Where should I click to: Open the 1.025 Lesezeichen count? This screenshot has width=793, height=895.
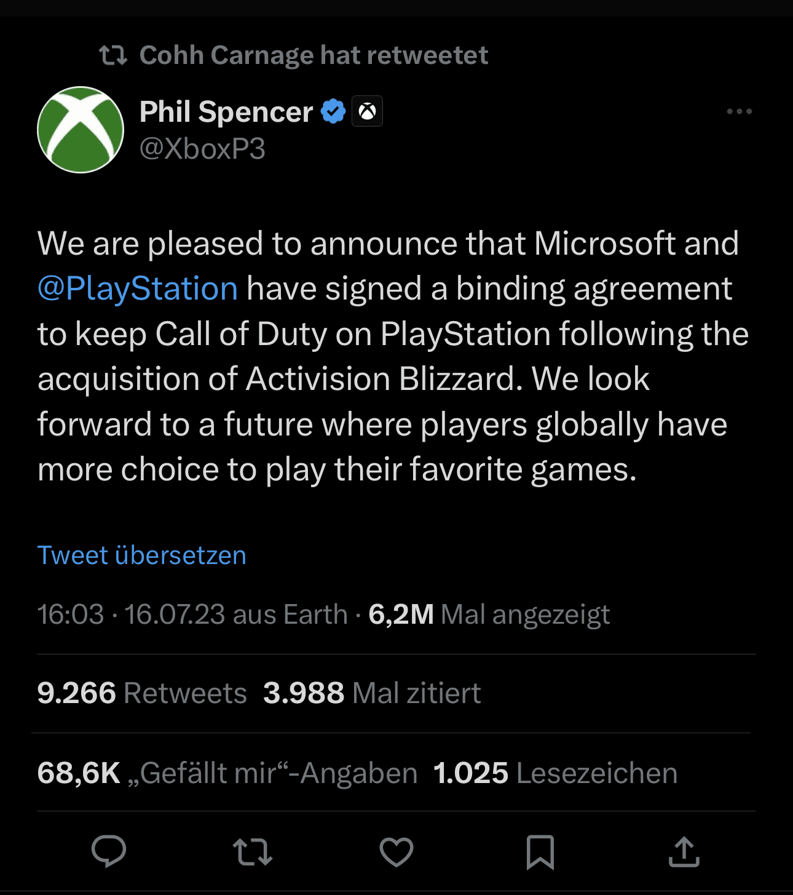click(x=555, y=773)
